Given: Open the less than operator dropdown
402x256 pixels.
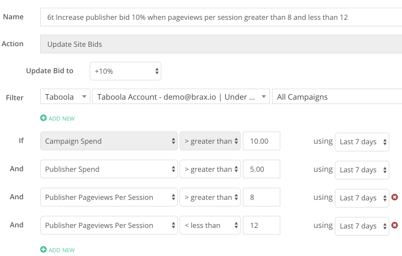Looking at the screenshot, I should (x=210, y=225).
